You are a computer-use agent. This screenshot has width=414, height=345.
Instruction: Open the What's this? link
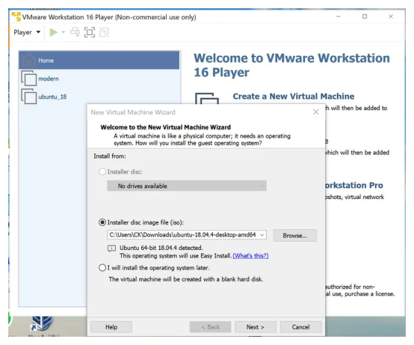click(250, 255)
